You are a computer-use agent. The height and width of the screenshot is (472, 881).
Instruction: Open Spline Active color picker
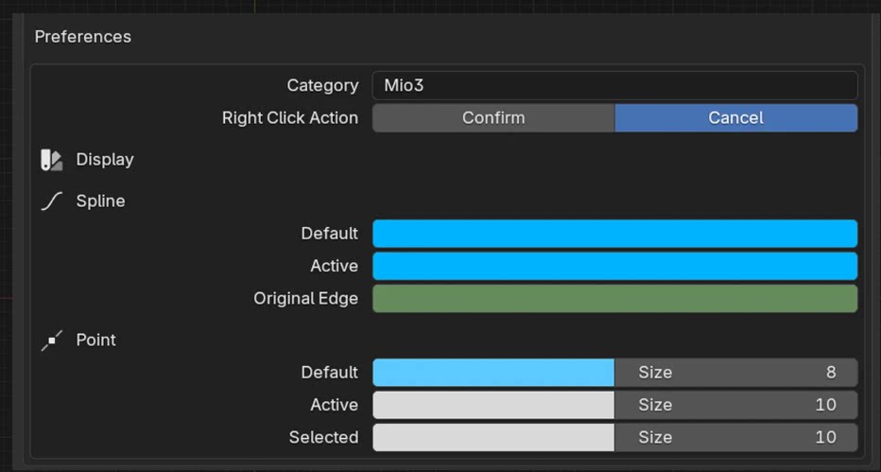tap(614, 266)
